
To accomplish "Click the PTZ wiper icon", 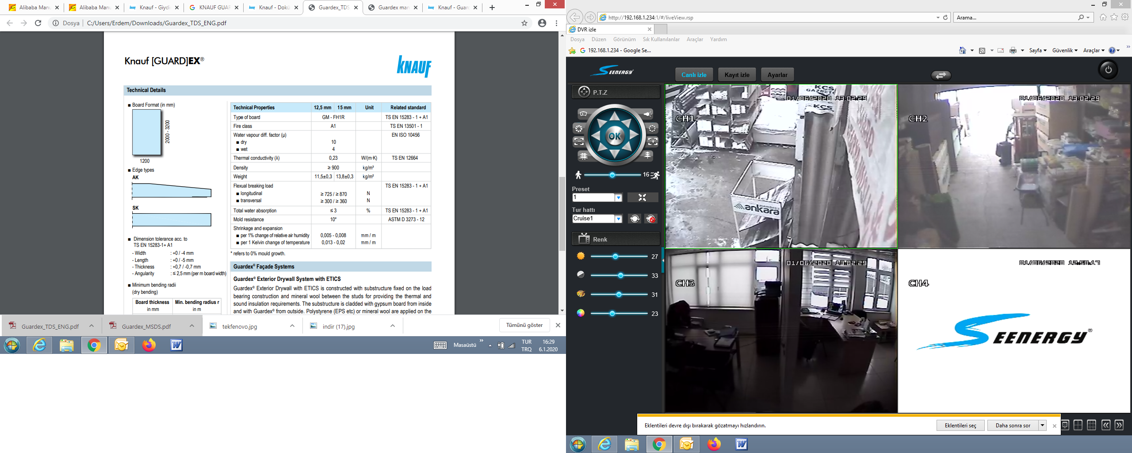I will (583, 114).
